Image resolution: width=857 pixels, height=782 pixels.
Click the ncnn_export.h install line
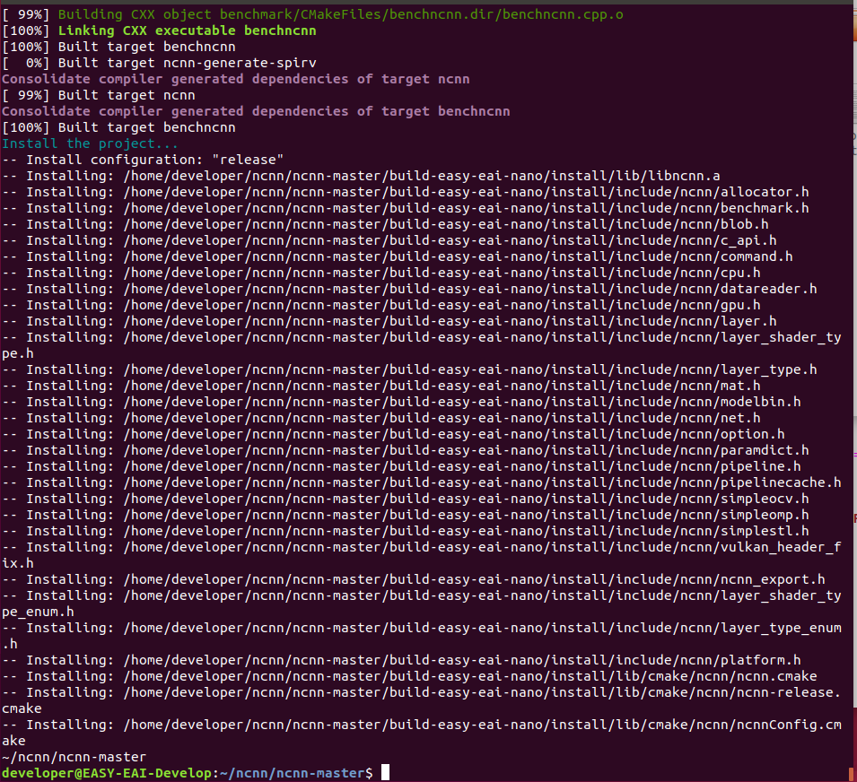click(x=413, y=578)
